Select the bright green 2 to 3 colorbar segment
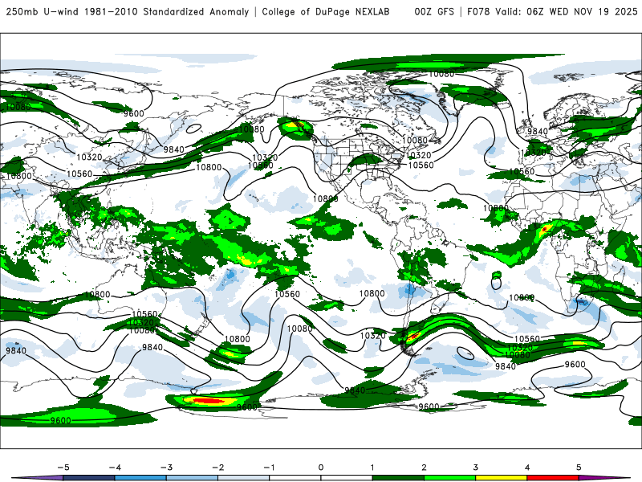 click(x=449, y=478)
